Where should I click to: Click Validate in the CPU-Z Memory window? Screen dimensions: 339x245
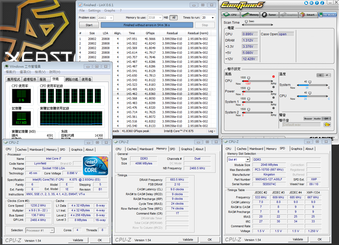[x=188, y=240]
